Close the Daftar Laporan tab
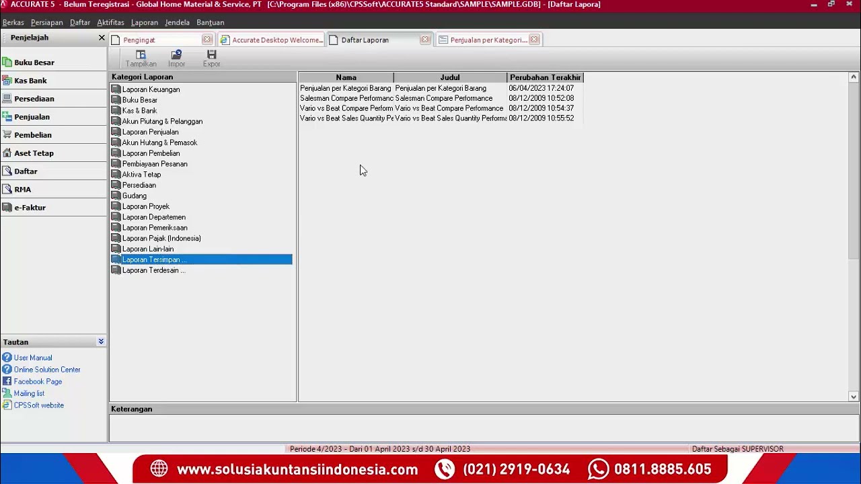 [425, 40]
